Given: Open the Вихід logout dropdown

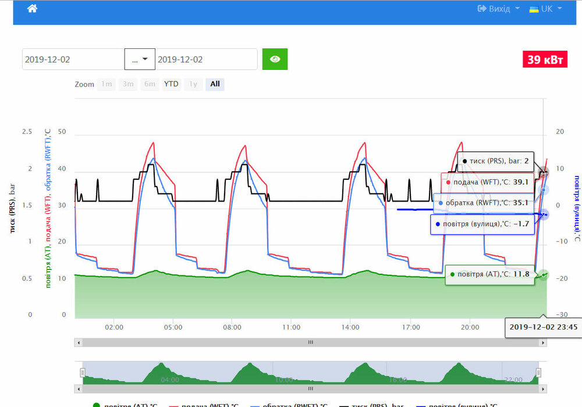Looking at the screenshot, I should pyautogui.click(x=498, y=9).
